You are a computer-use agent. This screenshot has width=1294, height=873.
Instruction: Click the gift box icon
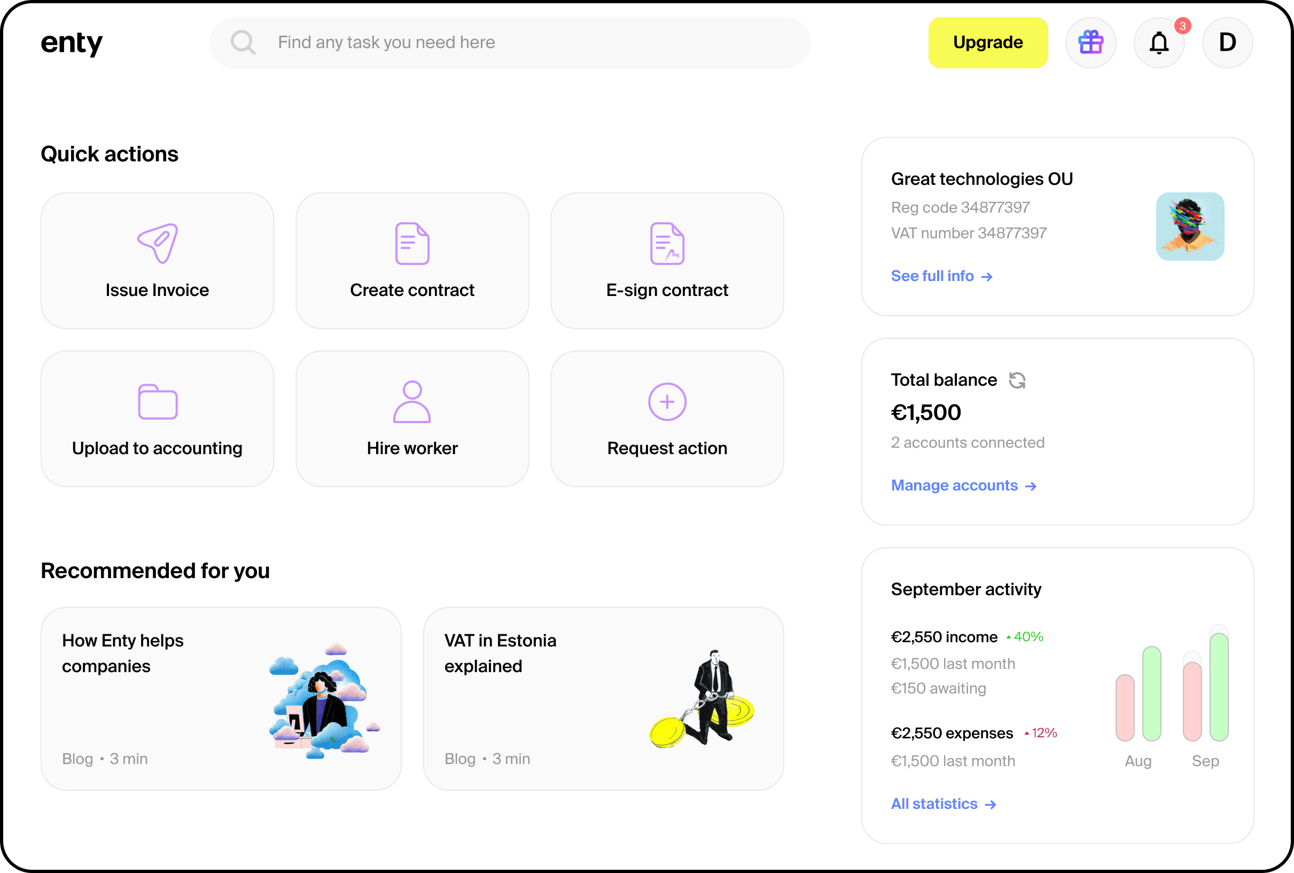pos(1090,42)
